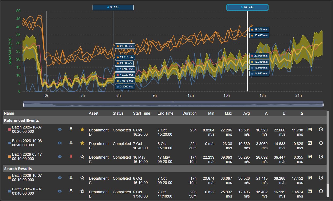The height and width of the screenshot is (201, 333).
Task: Toggle eye icon for Batch 2026-05-17 row
Action: pyautogui.click(x=60, y=156)
